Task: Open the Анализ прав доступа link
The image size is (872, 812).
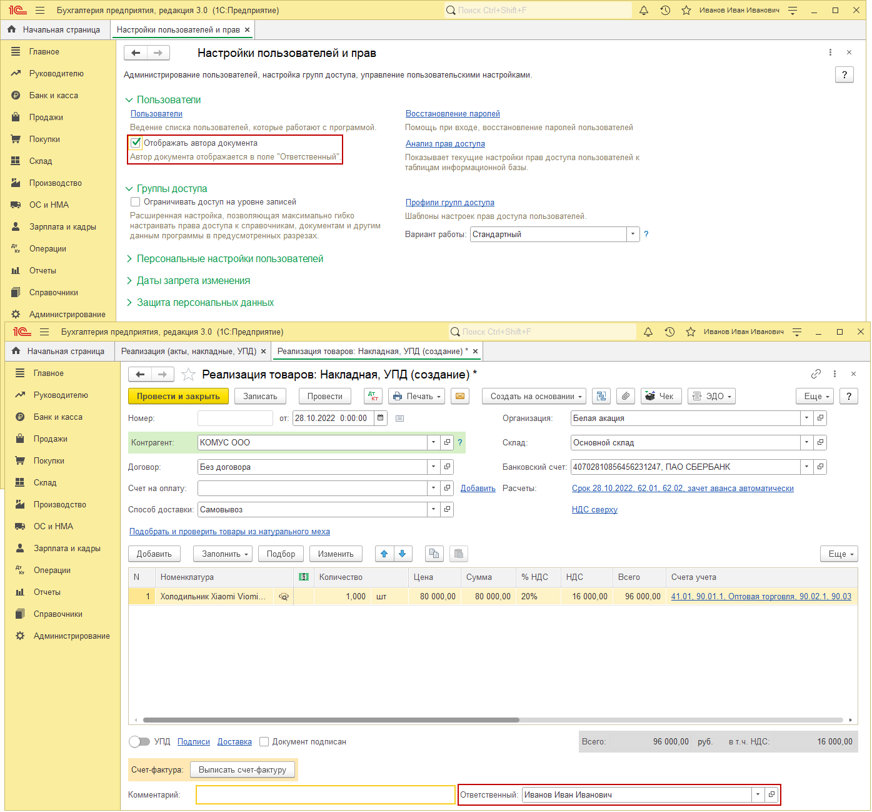Action: pyautogui.click(x=445, y=143)
